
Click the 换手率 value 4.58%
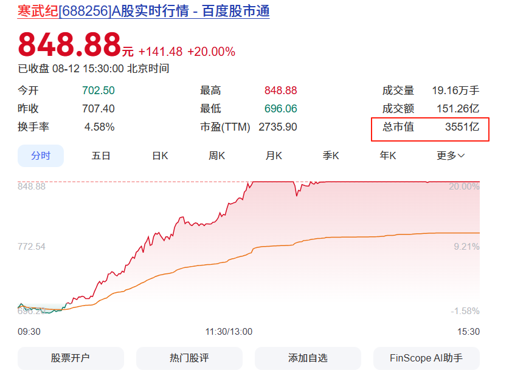click(99, 127)
